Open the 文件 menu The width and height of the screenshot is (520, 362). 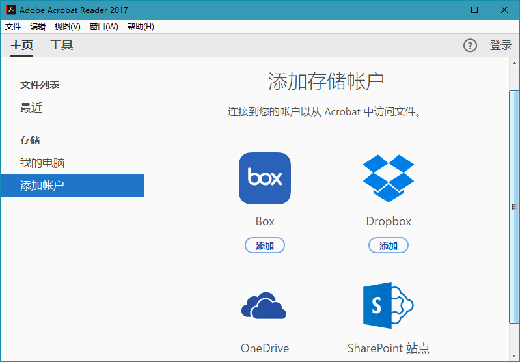(13, 27)
